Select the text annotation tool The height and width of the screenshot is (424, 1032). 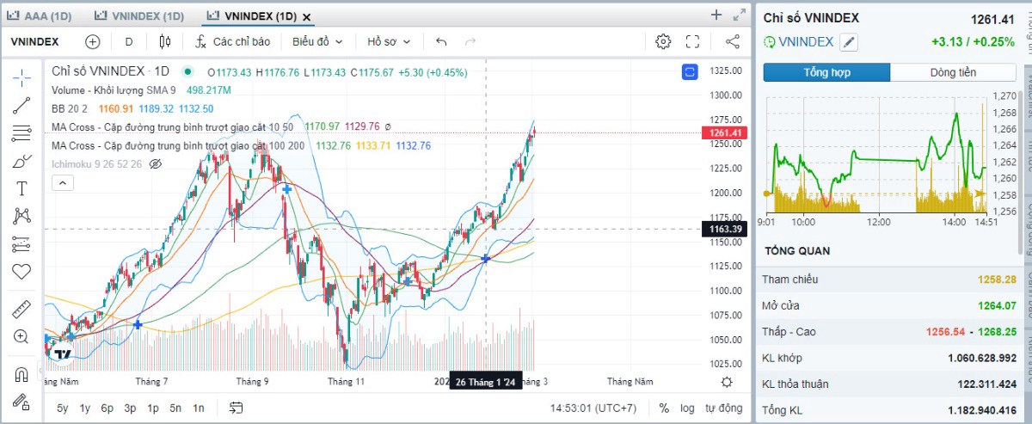tap(21, 189)
